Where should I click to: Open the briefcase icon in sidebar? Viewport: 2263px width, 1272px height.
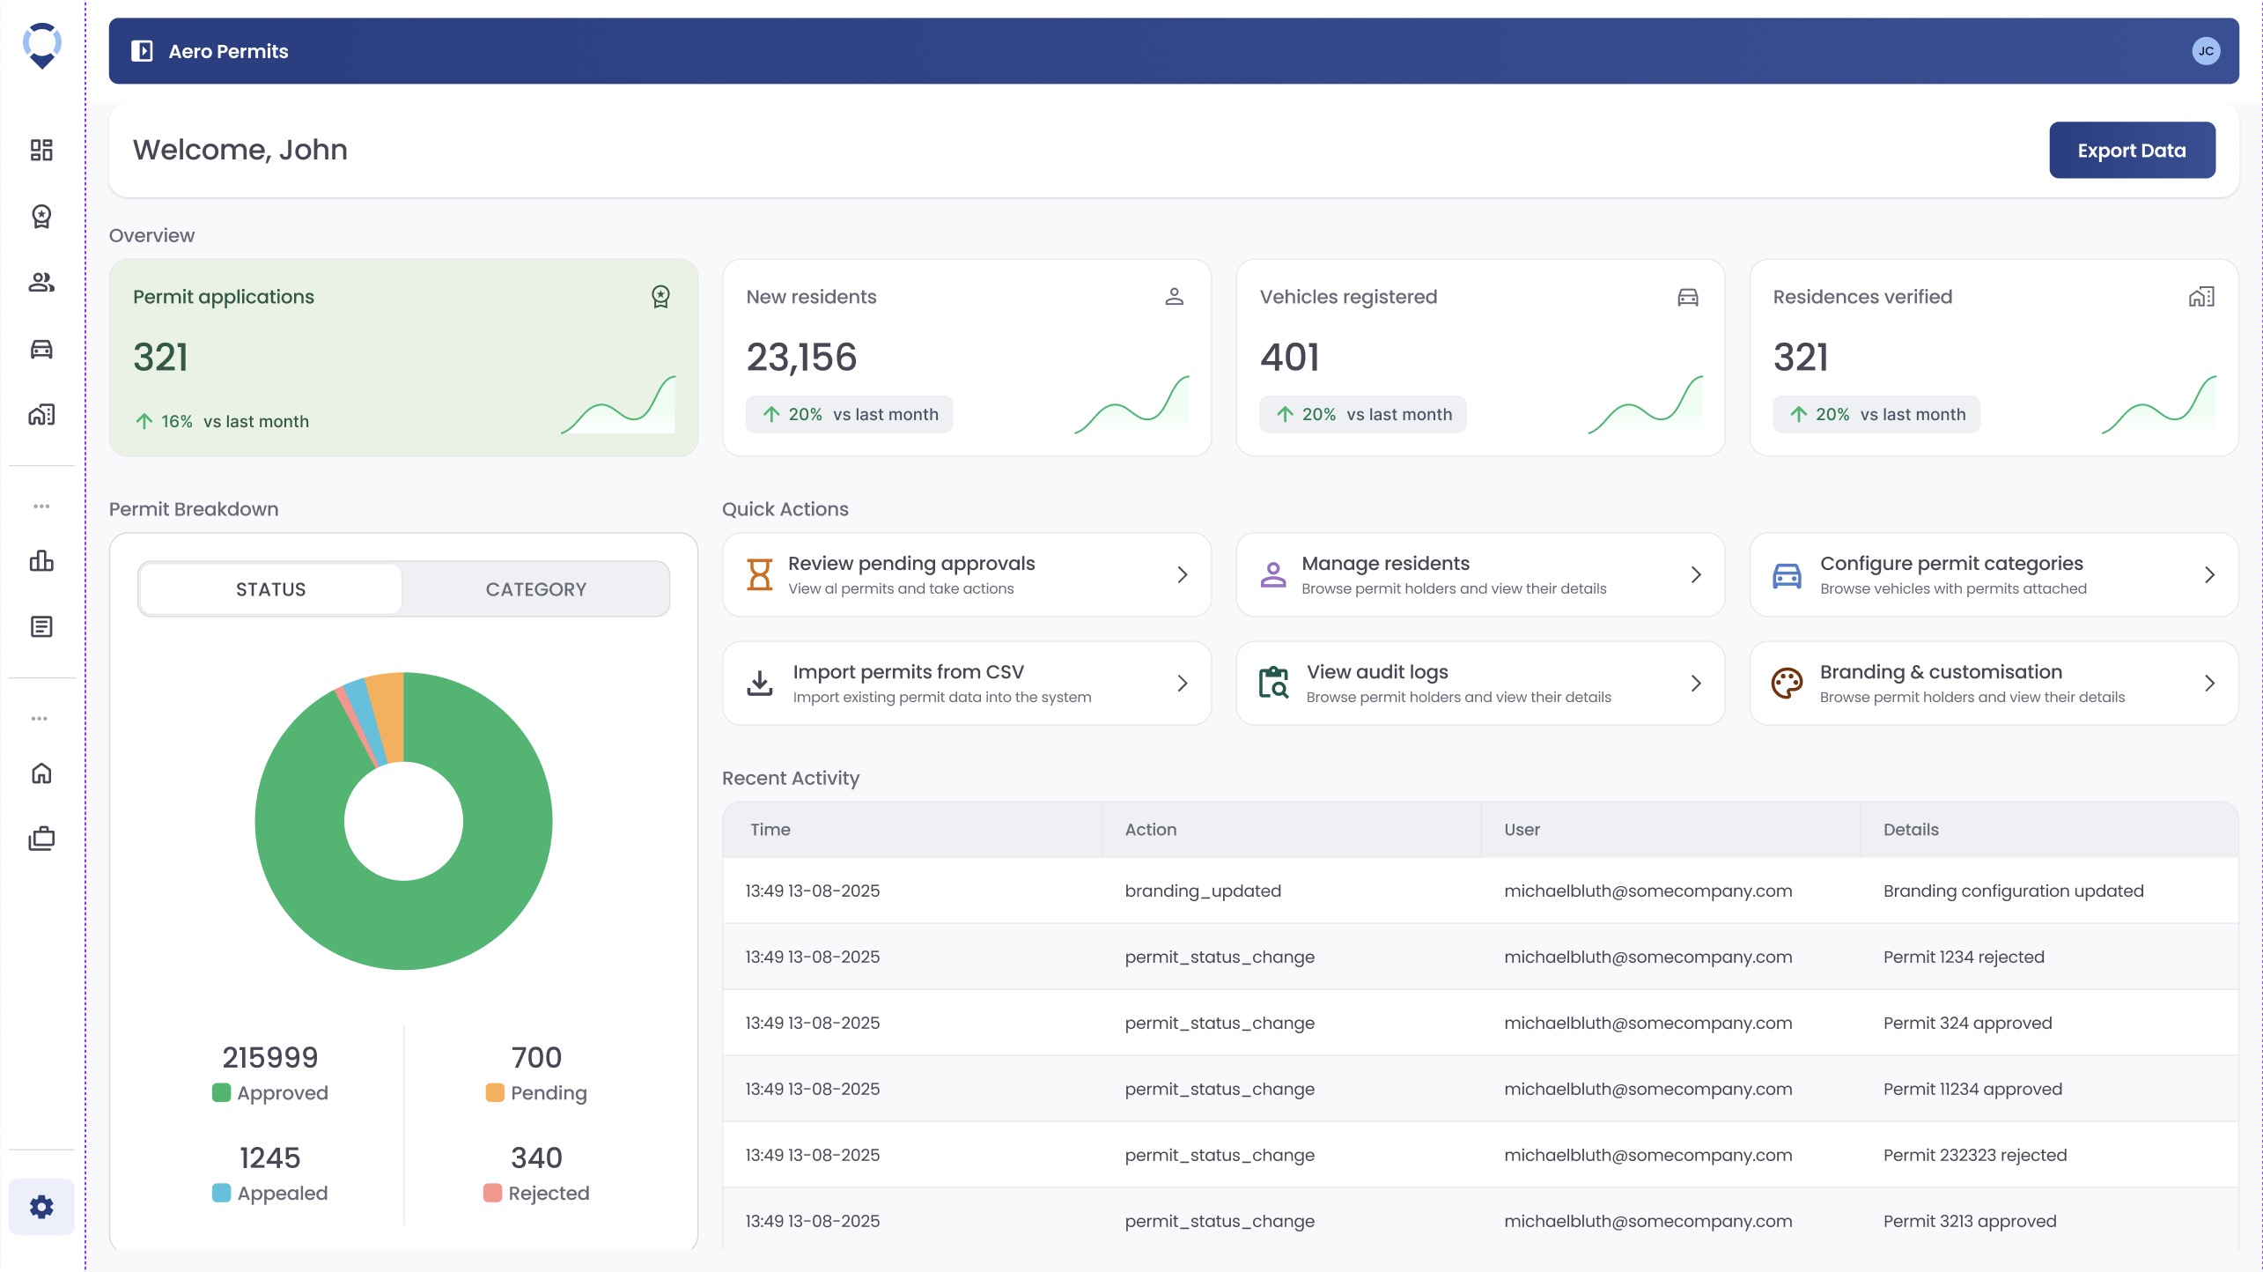click(41, 839)
